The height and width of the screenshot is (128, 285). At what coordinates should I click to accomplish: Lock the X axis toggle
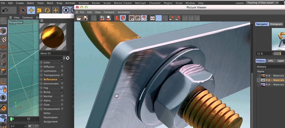[66, 10]
